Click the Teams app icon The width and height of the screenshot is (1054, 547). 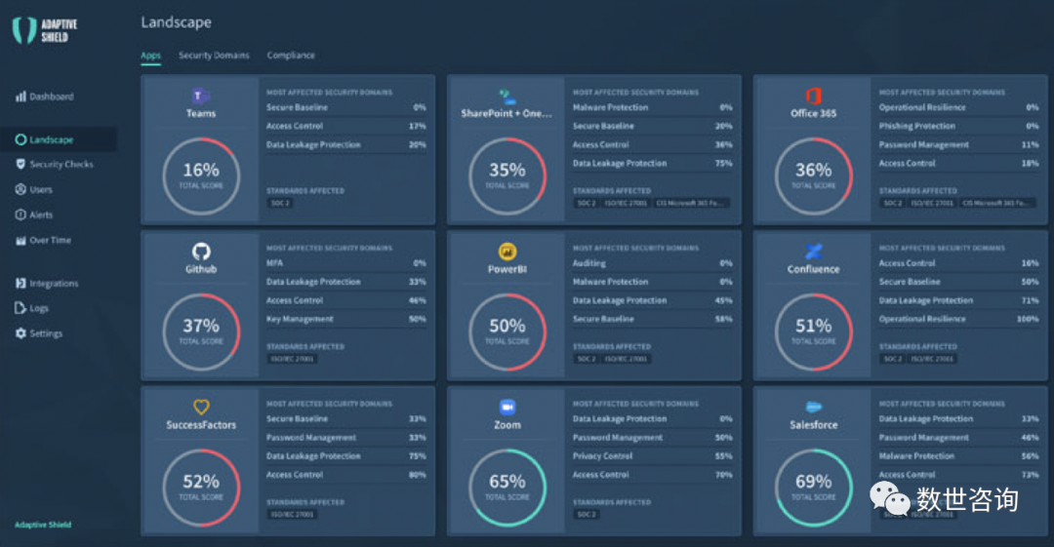(200, 96)
